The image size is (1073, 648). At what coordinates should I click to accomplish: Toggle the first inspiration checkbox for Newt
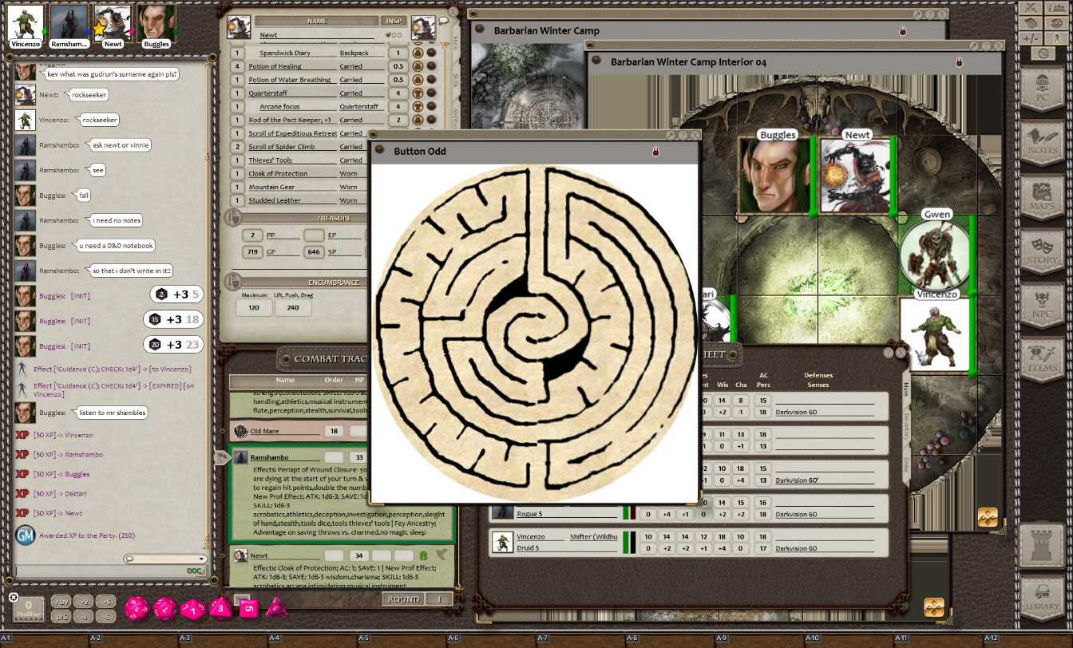pyautogui.click(x=389, y=35)
